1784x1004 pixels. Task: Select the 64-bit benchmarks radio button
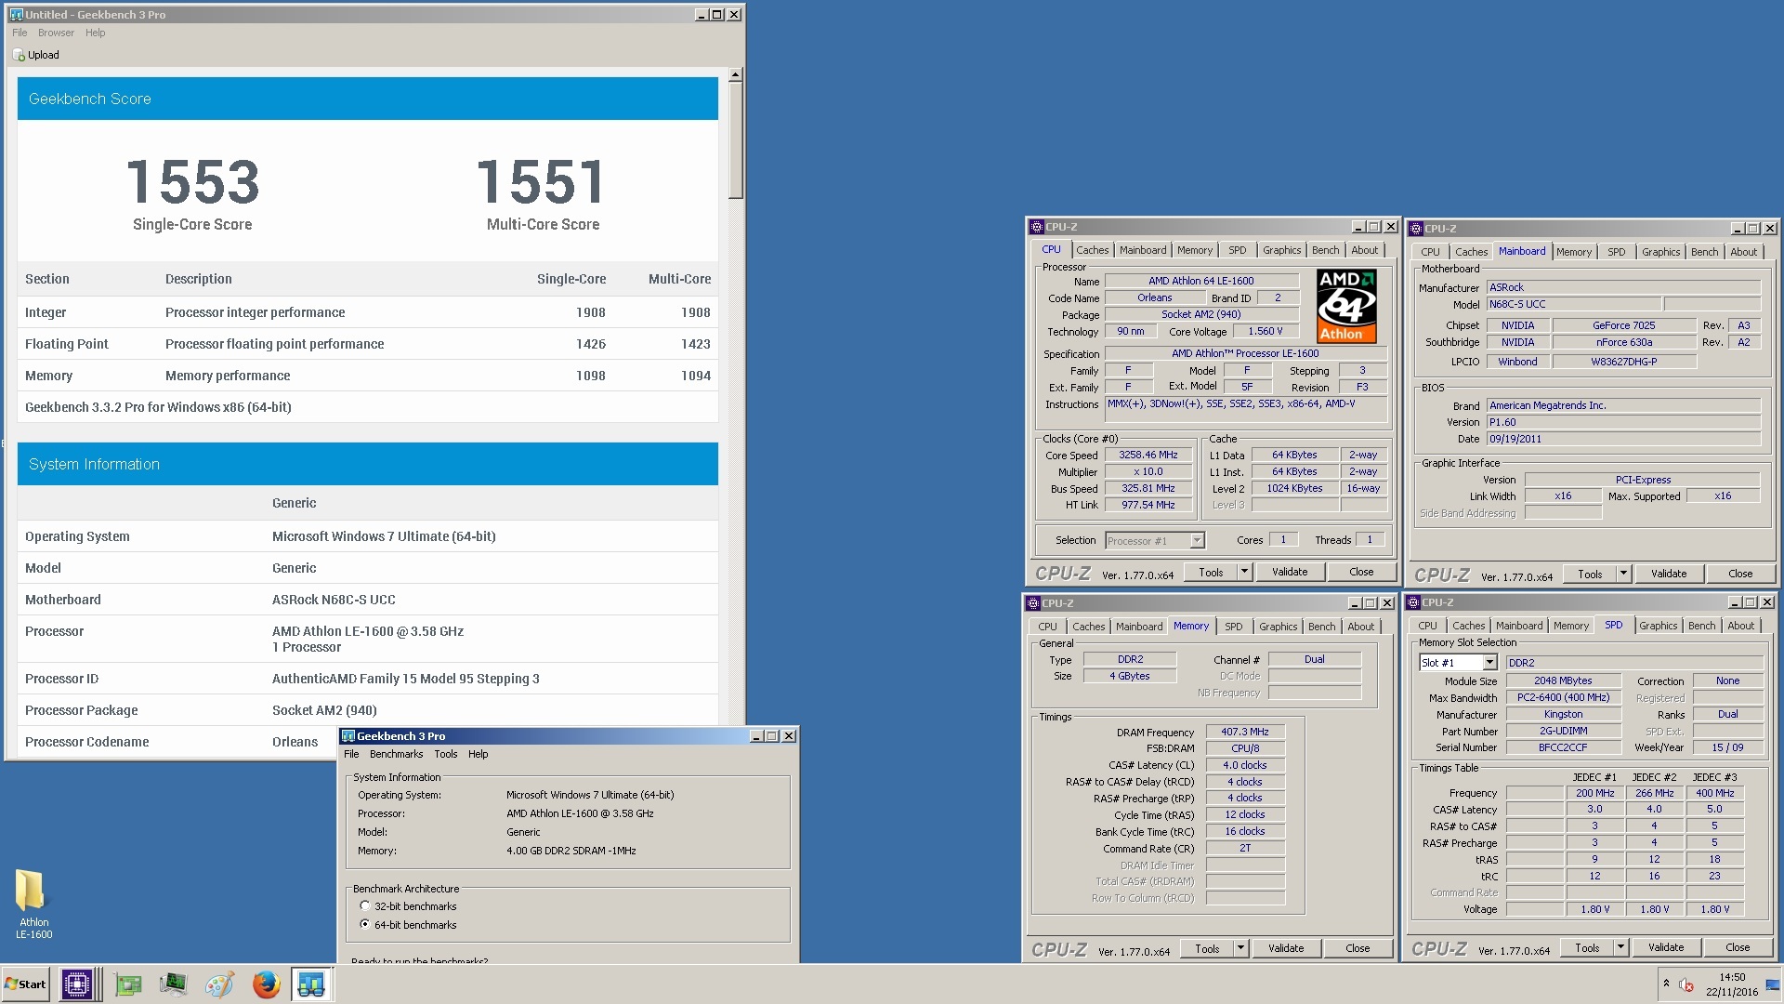click(365, 925)
